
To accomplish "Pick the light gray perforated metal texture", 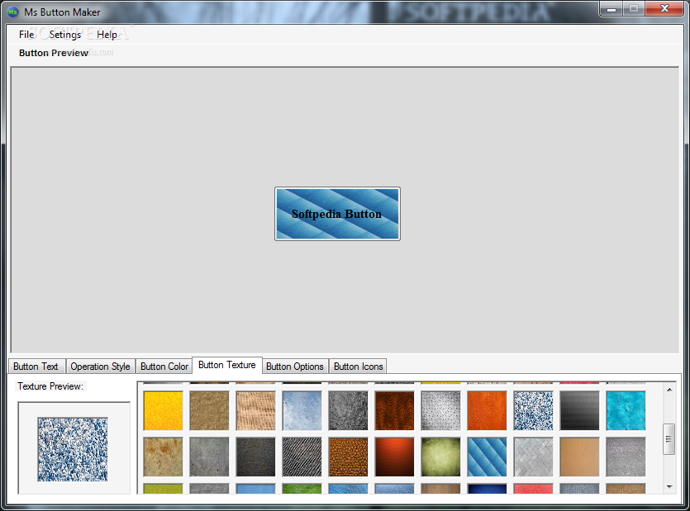I will coord(441,411).
